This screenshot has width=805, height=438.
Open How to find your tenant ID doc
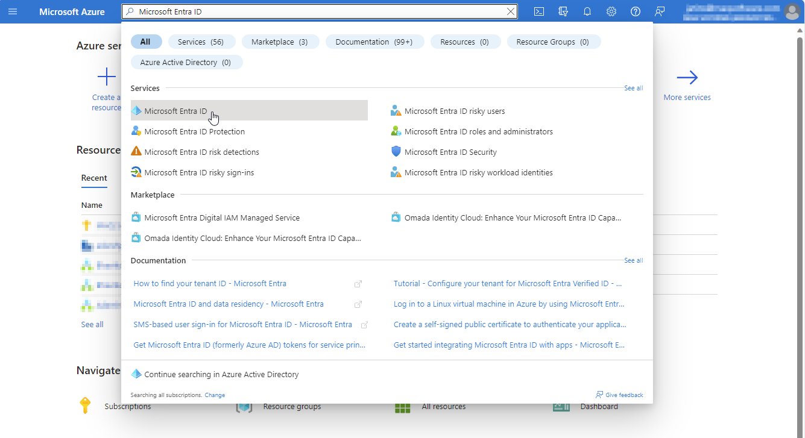210,283
